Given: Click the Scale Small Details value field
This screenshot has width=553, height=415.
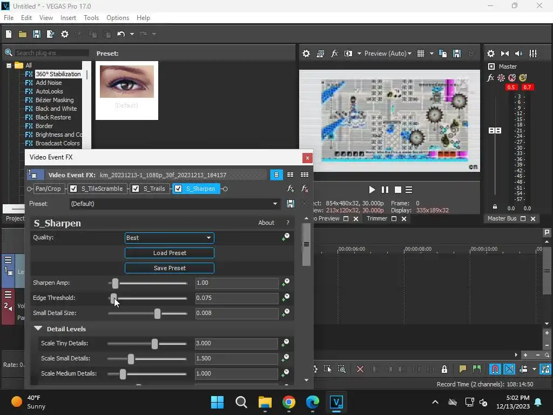Looking at the screenshot, I should (237, 359).
